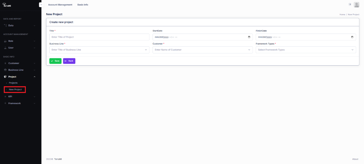This screenshot has width=364, height=164.
Task: Toggle the light/dark theme sun icon
Action: (x=350, y=4)
